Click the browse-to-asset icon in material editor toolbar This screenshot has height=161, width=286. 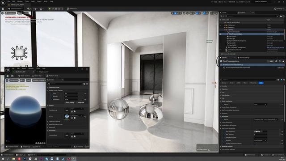coord(13,76)
